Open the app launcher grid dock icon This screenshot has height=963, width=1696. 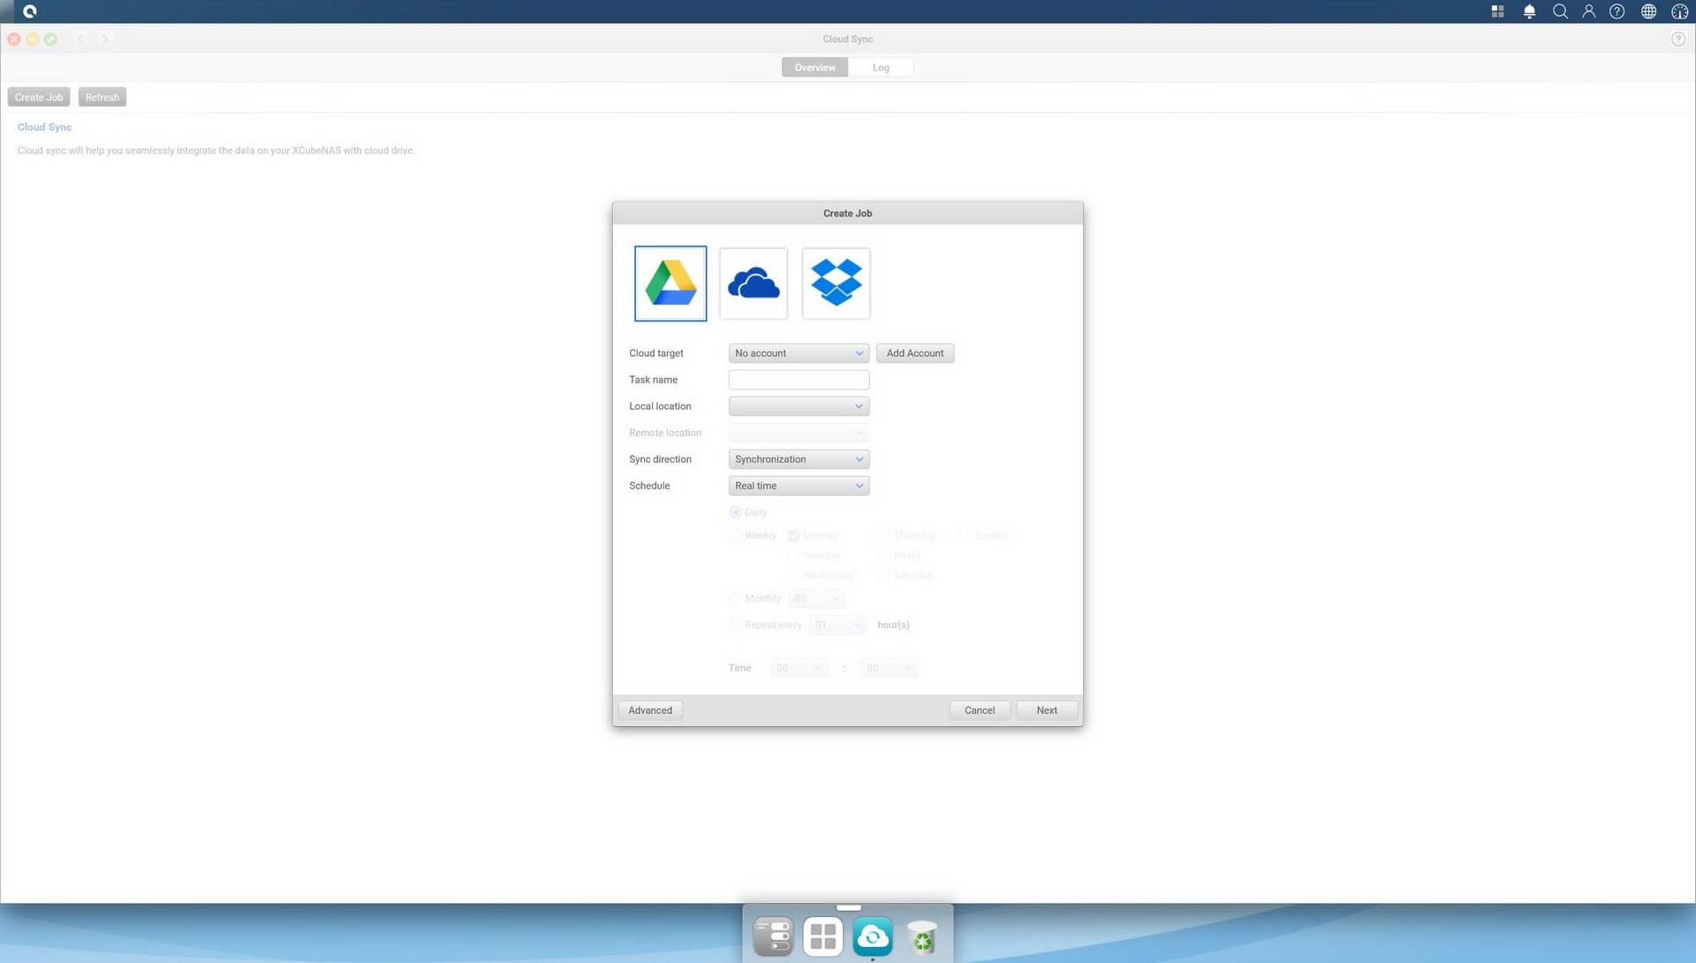point(823,936)
